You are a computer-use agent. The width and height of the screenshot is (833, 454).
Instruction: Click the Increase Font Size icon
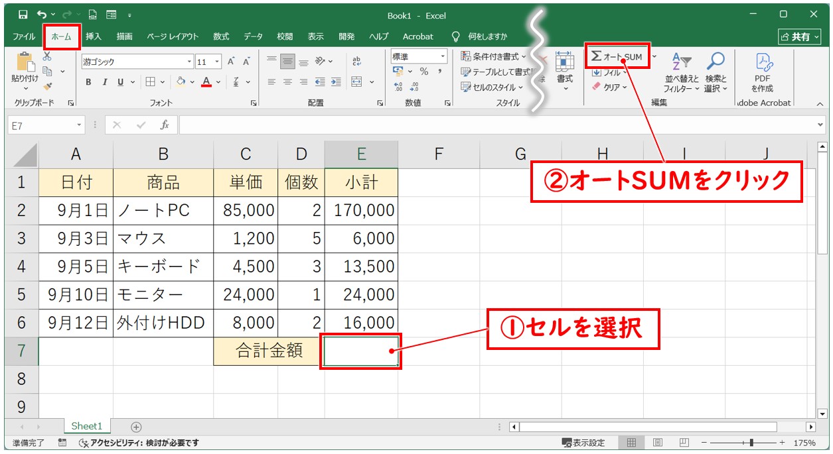[232, 62]
